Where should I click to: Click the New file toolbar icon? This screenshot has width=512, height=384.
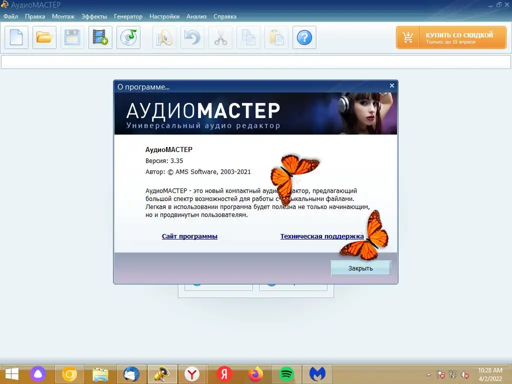[x=16, y=37]
